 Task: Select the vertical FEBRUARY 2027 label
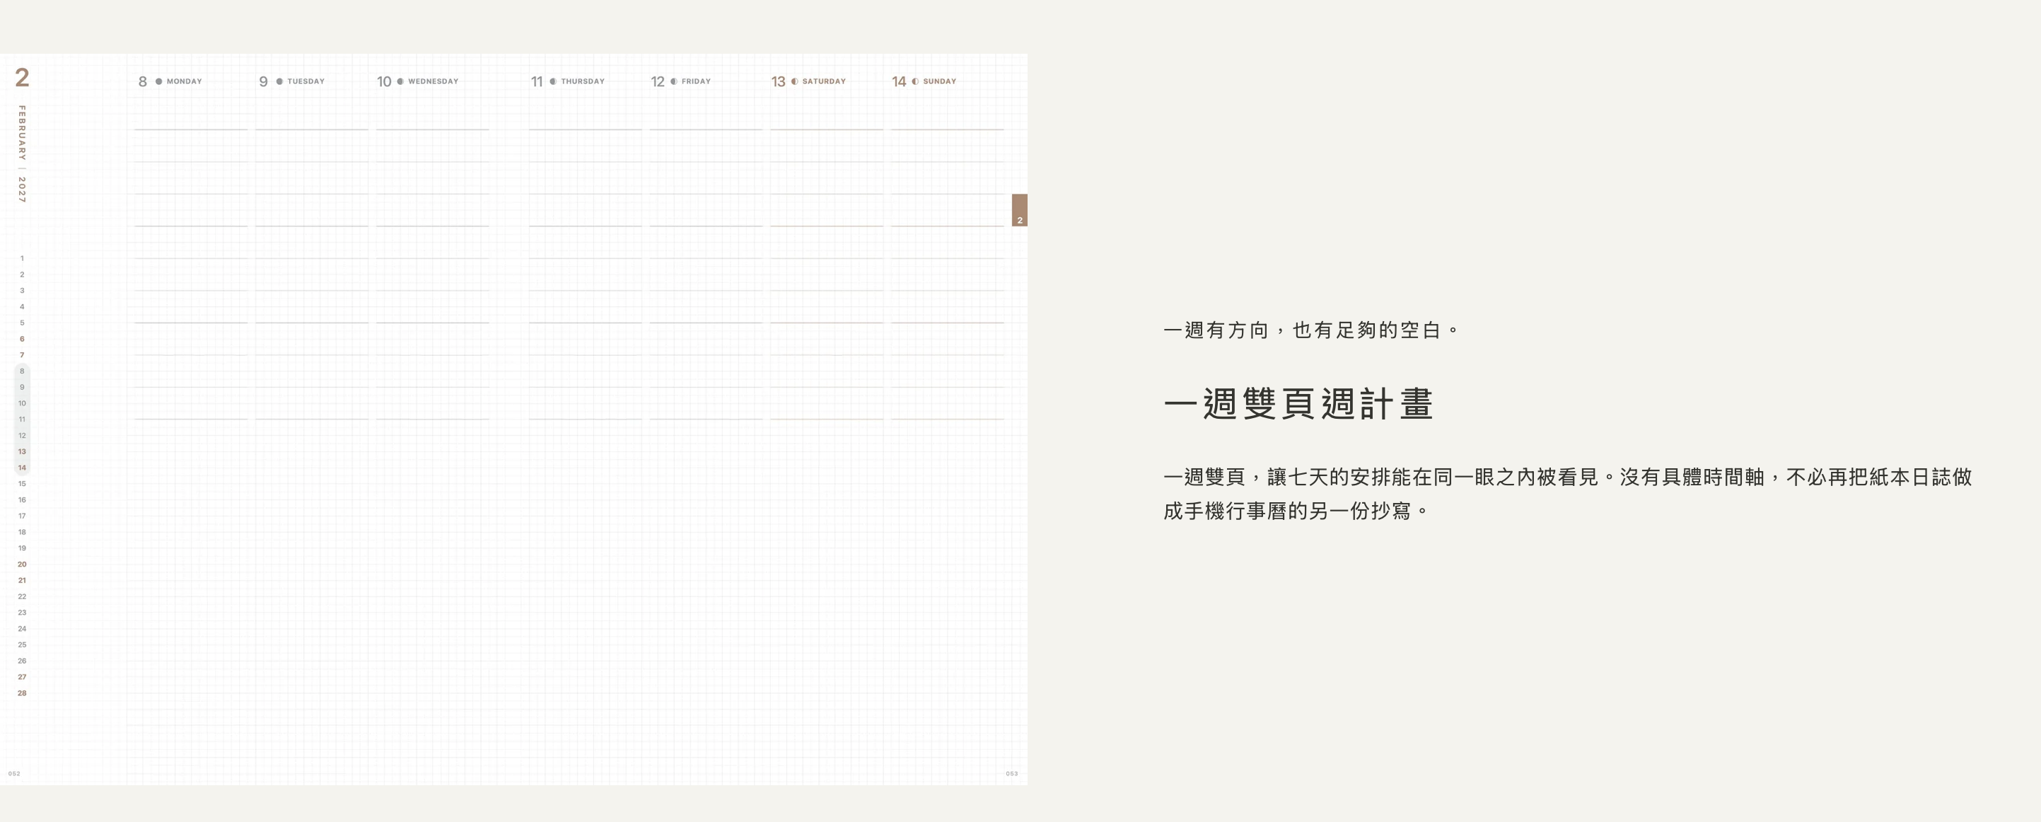(x=22, y=154)
